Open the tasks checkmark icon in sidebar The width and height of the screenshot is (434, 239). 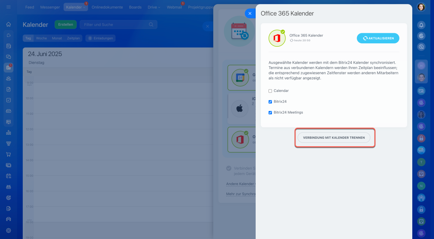coord(8,100)
